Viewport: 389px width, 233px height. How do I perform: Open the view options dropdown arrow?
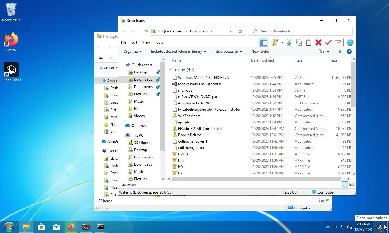click(328, 52)
